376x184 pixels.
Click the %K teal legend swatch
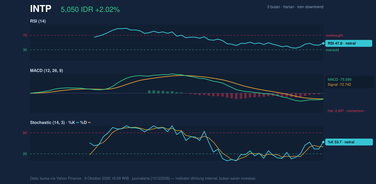(x=77, y=122)
